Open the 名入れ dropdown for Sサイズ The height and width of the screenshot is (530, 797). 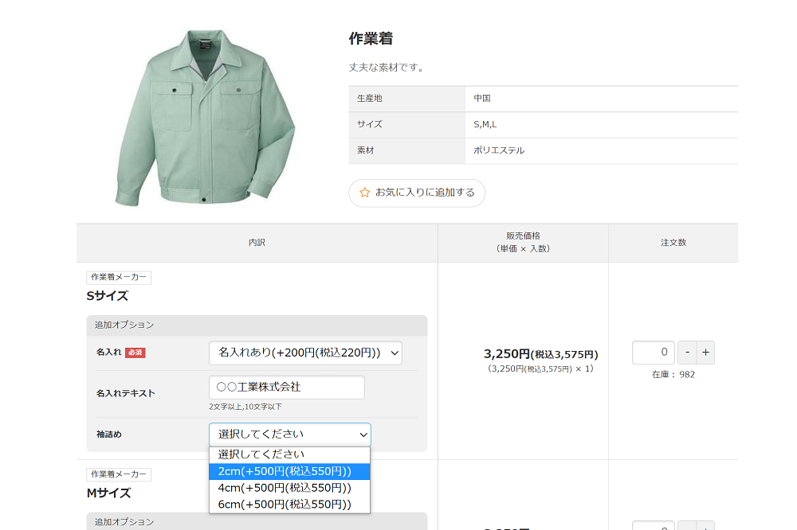(305, 353)
